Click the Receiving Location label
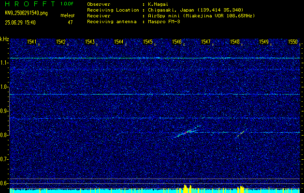The image size is (304, 193). (113, 10)
